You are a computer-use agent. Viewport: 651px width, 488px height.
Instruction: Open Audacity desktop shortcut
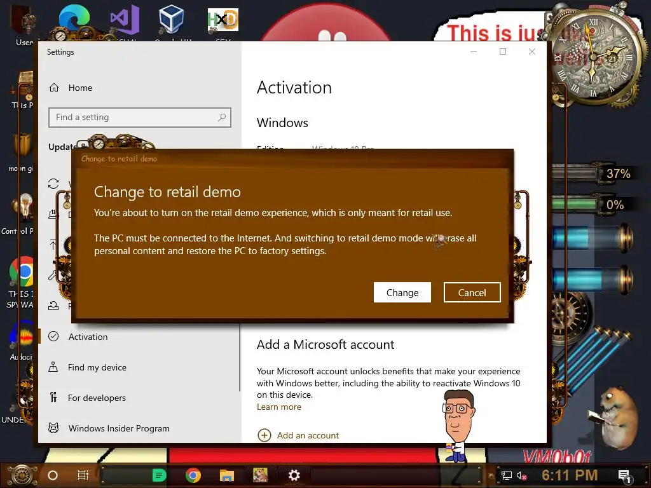click(22, 335)
